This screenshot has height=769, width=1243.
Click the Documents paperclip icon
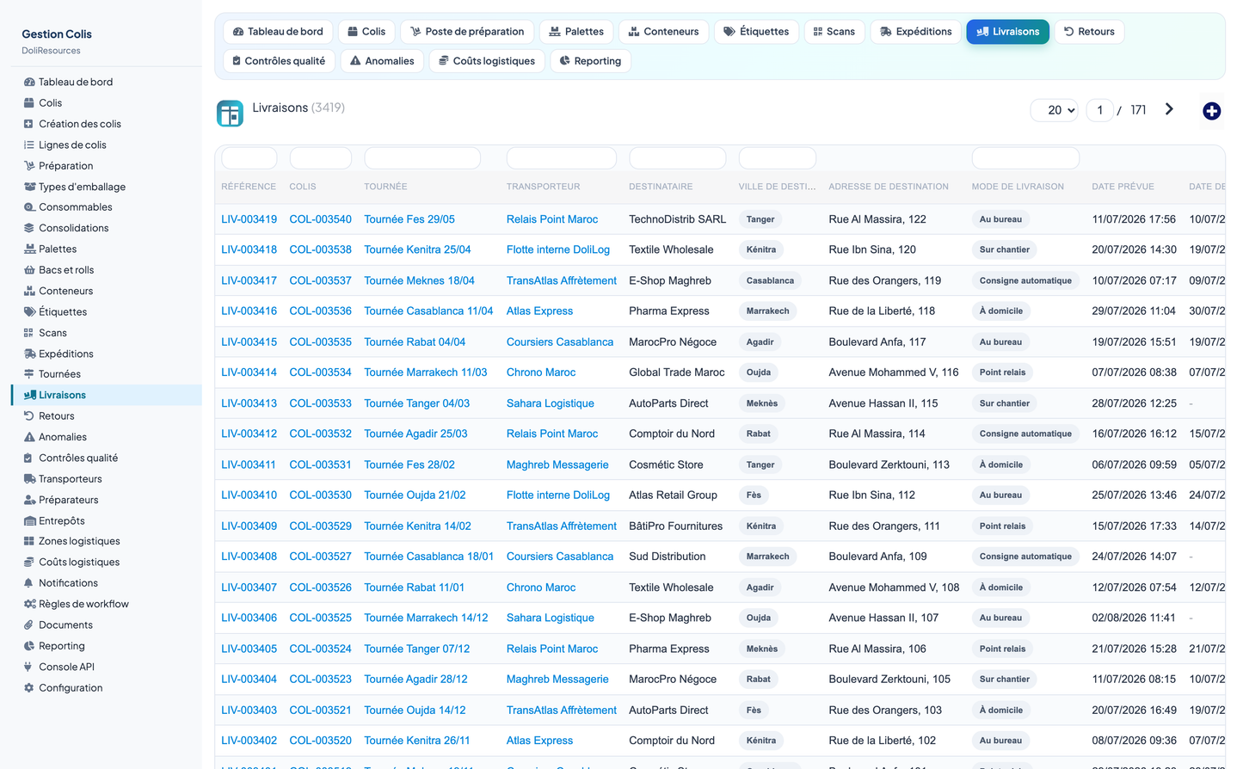click(29, 625)
